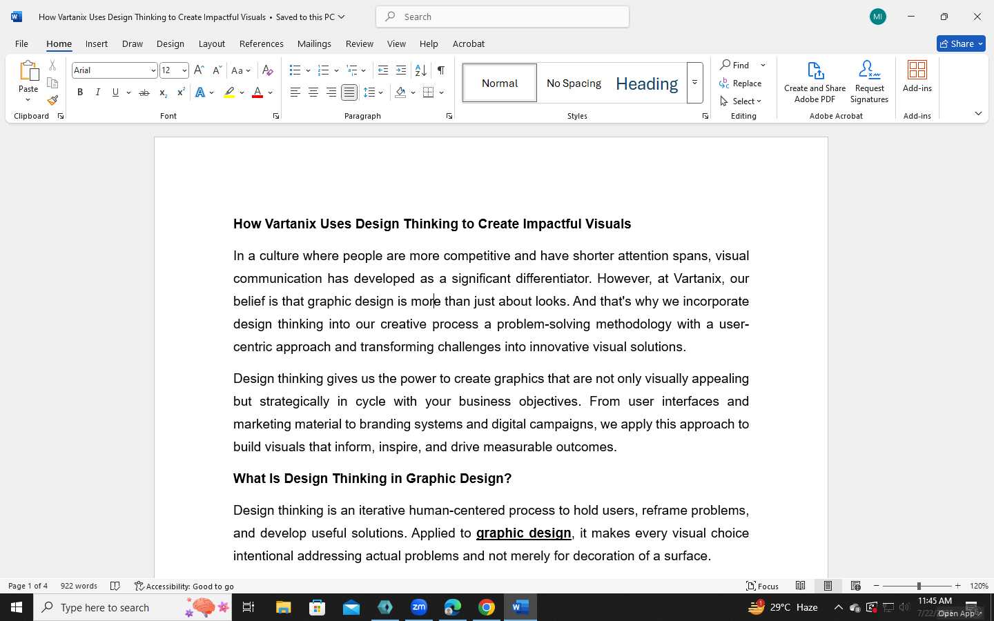The width and height of the screenshot is (994, 621).
Task: Increase font size with the grow icon
Action: tap(199, 70)
